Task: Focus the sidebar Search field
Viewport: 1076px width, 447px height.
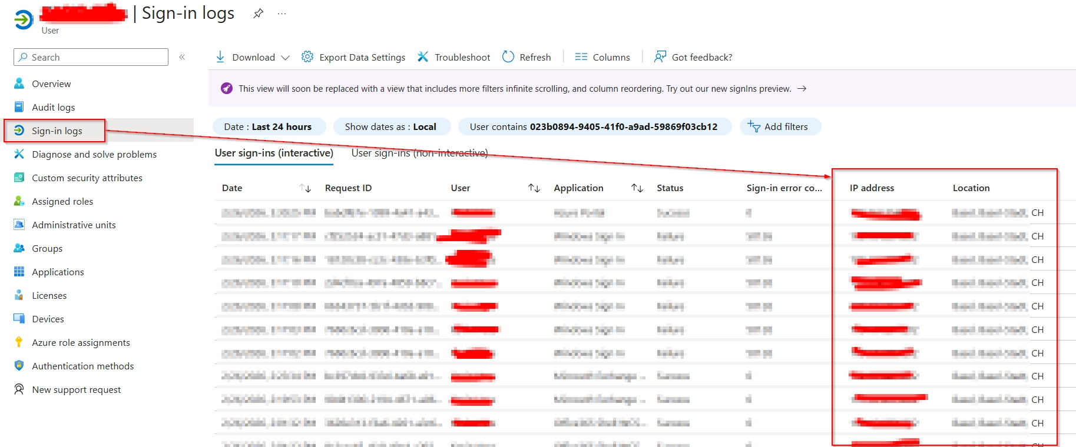Action: [x=91, y=57]
